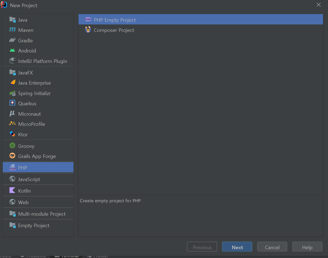
Task: Select the green Groovy icon
Action: coord(13,146)
